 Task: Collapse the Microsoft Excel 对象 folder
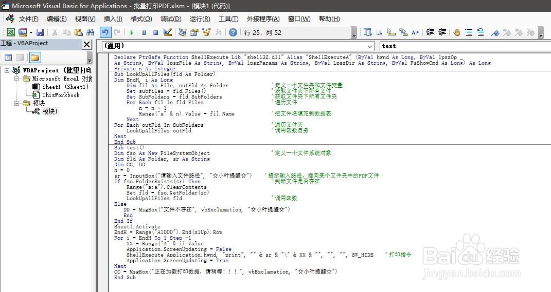(16, 79)
